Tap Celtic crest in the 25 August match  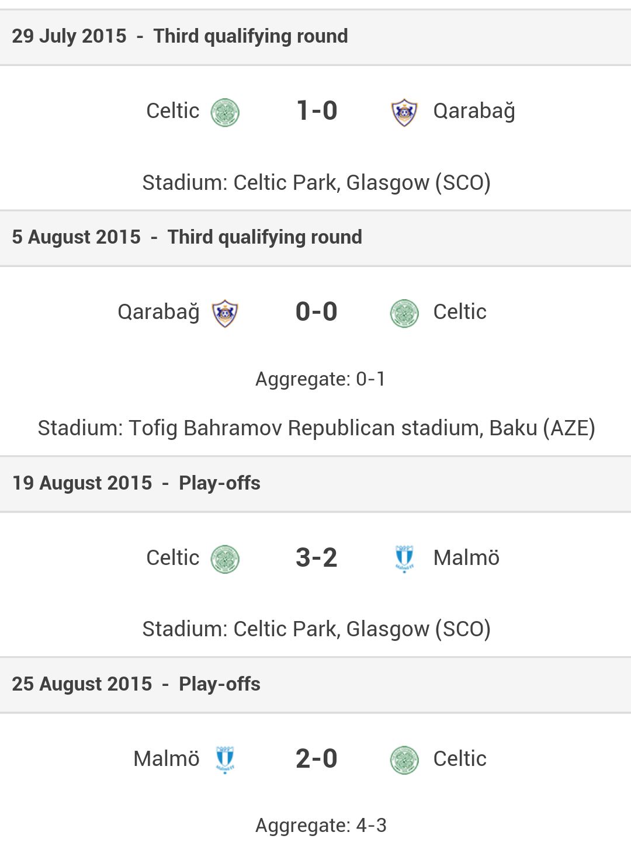[x=404, y=760]
